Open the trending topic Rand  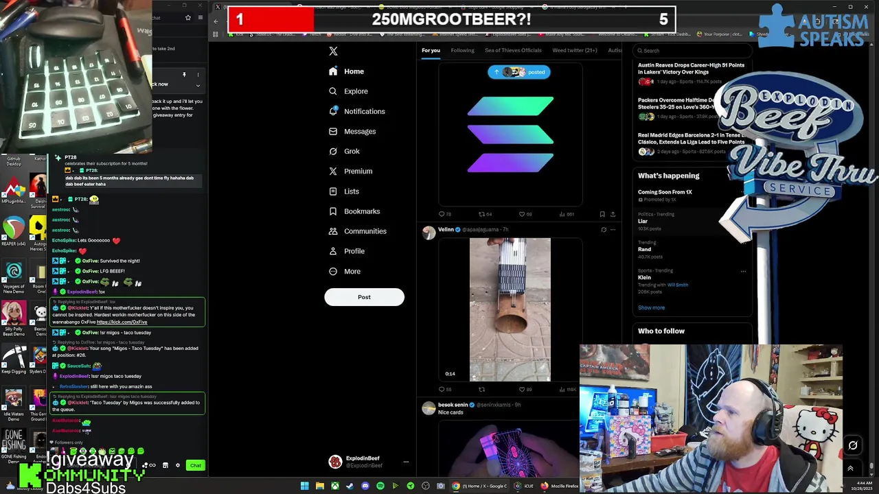point(644,249)
